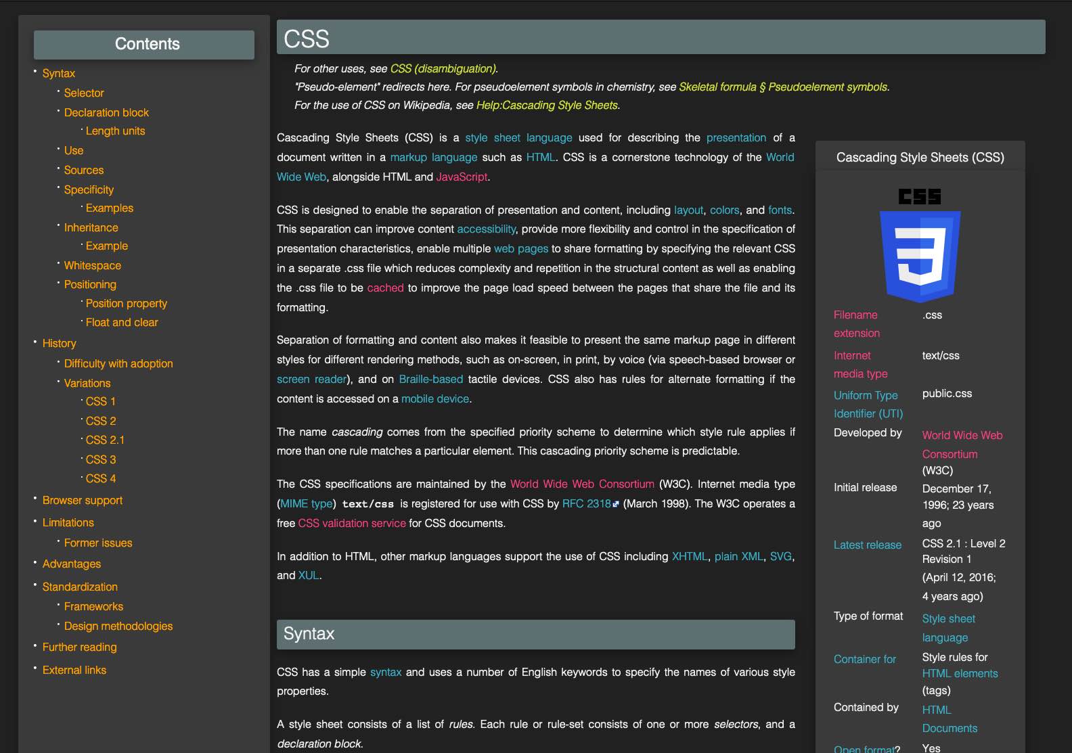The height and width of the screenshot is (753, 1072).
Task: Open Design methodologies in the Contents
Action: click(x=118, y=626)
